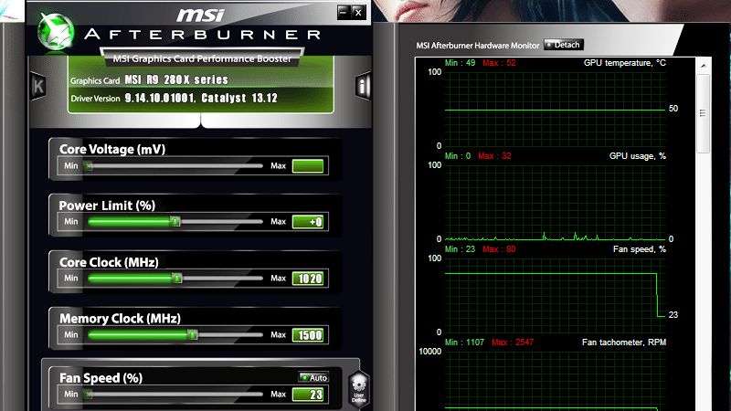The width and height of the screenshot is (731, 411).
Task: Click the Fan speed percent graph
Action: [555, 295]
